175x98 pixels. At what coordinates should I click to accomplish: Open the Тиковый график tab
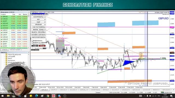tap(15, 50)
